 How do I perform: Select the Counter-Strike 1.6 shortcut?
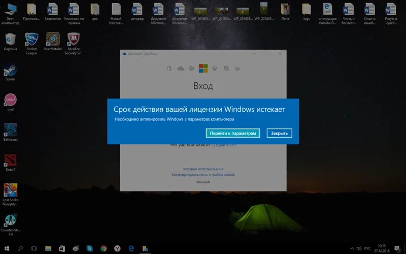click(10, 225)
